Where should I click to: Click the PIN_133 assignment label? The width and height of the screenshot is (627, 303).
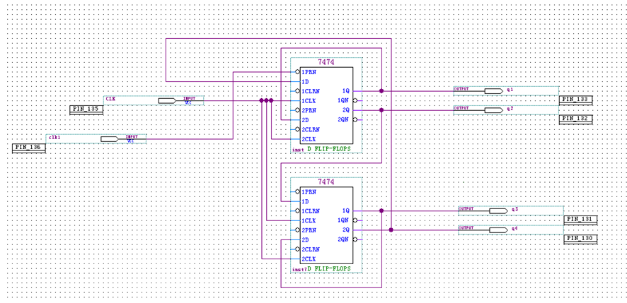[x=575, y=100]
